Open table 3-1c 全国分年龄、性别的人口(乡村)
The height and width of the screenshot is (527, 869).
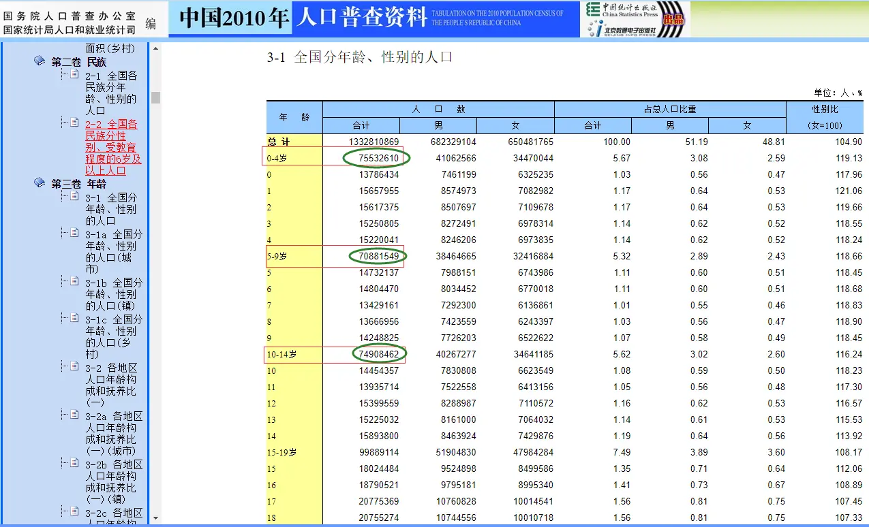pos(114,336)
